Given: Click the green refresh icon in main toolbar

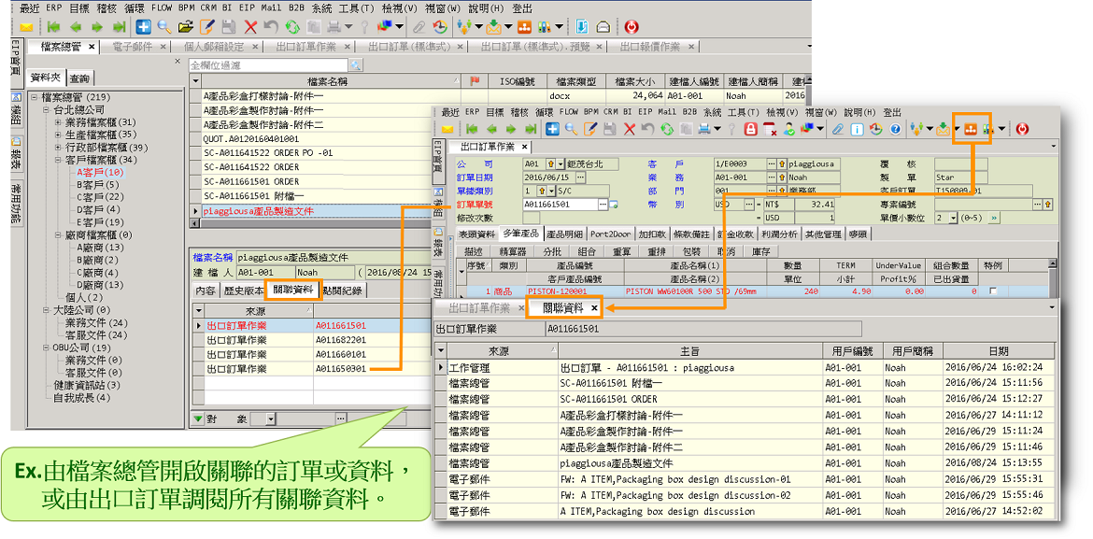Looking at the screenshot, I should click(291, 26).
